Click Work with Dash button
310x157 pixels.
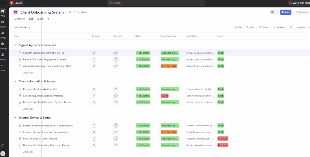pos(299,3)
